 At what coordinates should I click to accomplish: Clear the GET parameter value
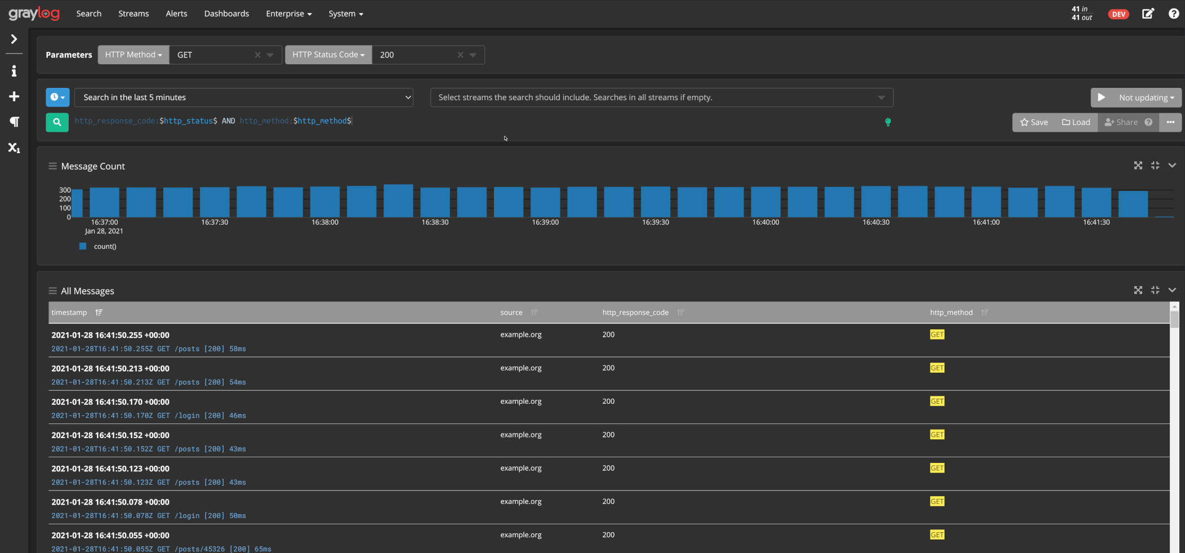tap(257, 55)
